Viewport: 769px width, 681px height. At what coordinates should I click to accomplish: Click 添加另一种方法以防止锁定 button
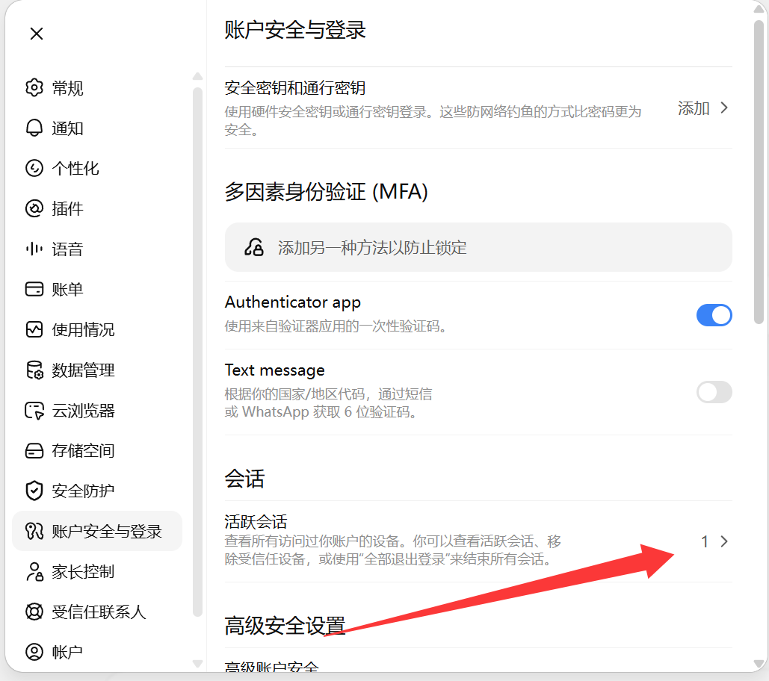478,247
